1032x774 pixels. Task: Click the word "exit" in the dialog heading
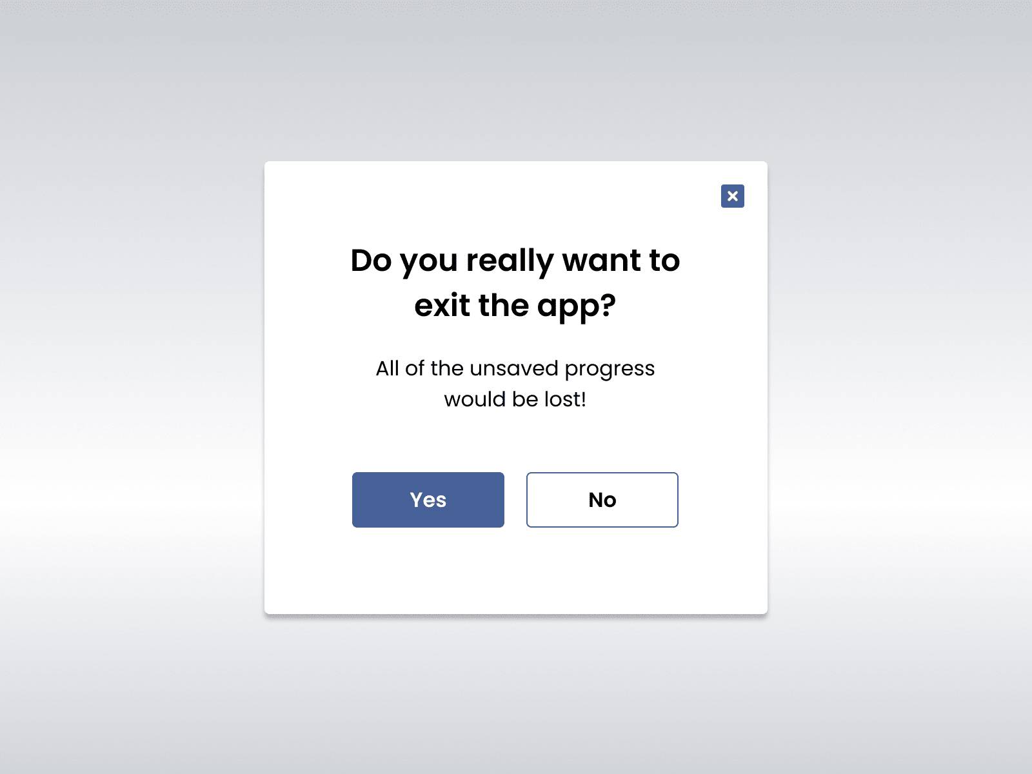click(442, 306)
